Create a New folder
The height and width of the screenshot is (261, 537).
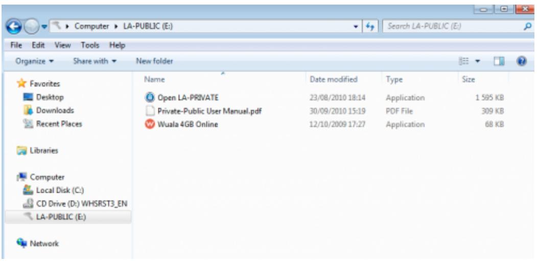tap(154, 61)
